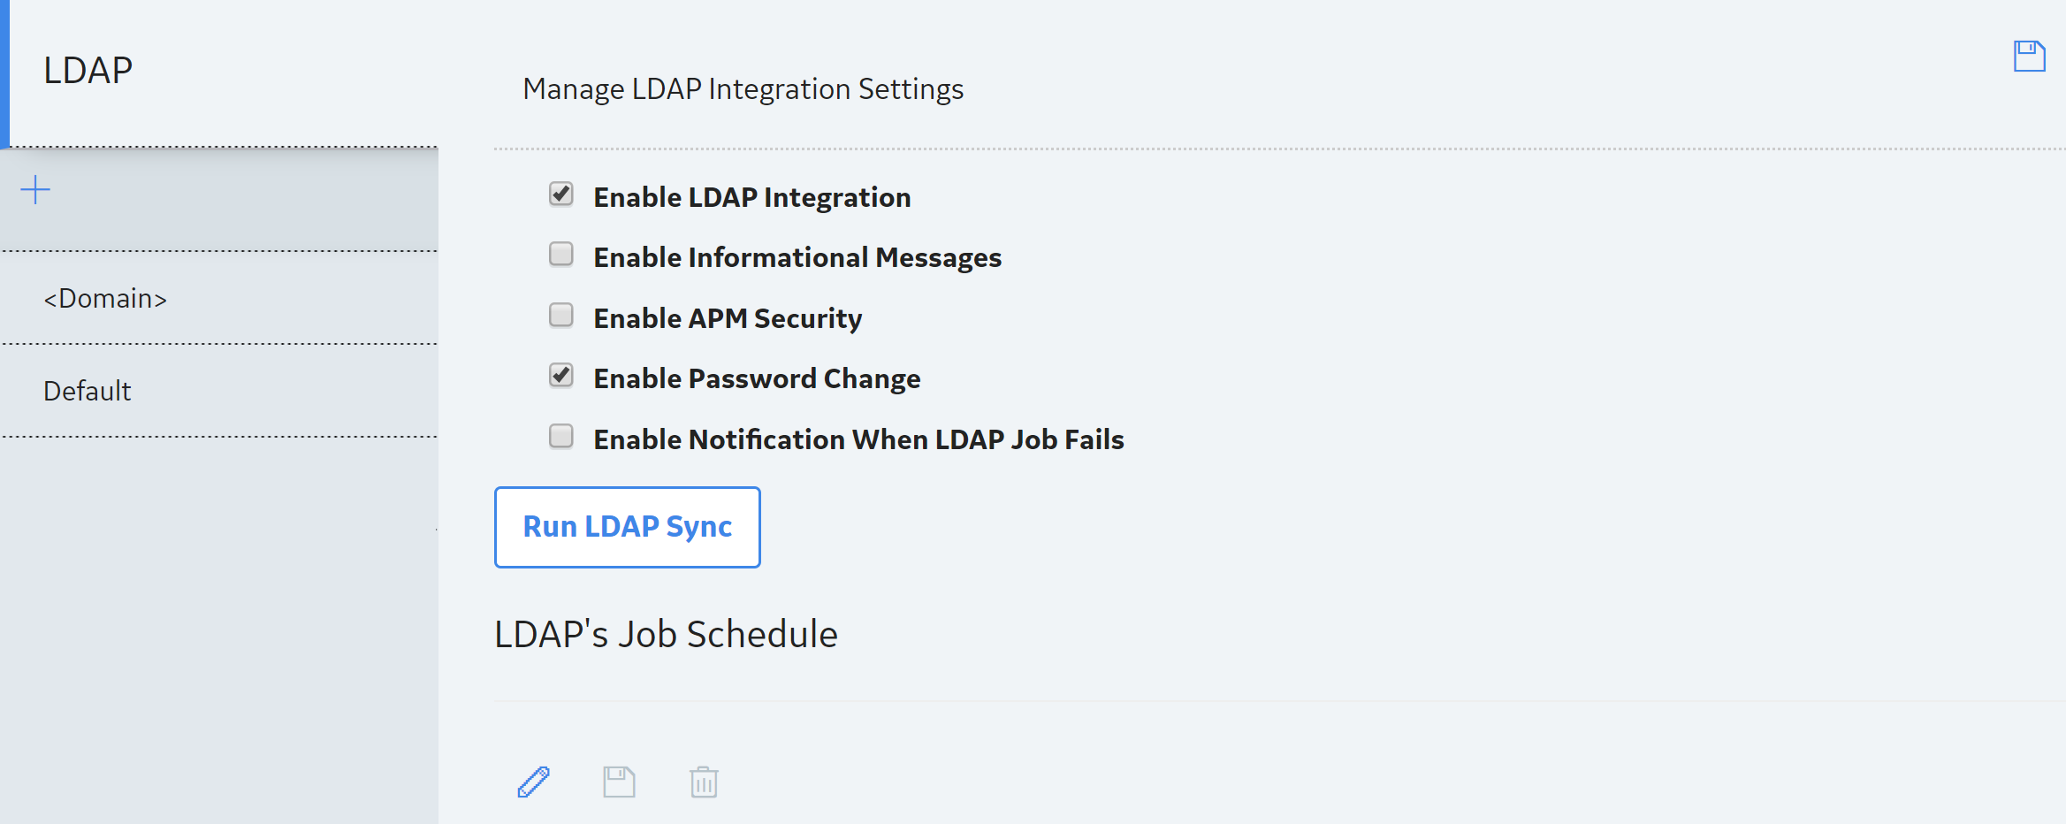Uncheck Enable Password Change checkbox

[561, 376]
